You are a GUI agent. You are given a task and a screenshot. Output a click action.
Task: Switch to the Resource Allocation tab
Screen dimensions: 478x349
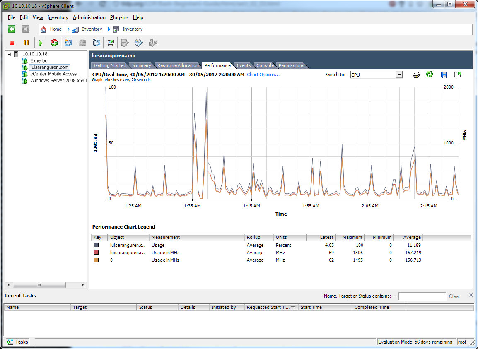coord(178,65)
